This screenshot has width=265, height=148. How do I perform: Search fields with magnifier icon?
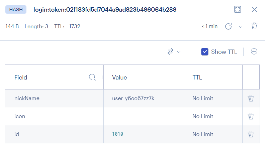92,77
